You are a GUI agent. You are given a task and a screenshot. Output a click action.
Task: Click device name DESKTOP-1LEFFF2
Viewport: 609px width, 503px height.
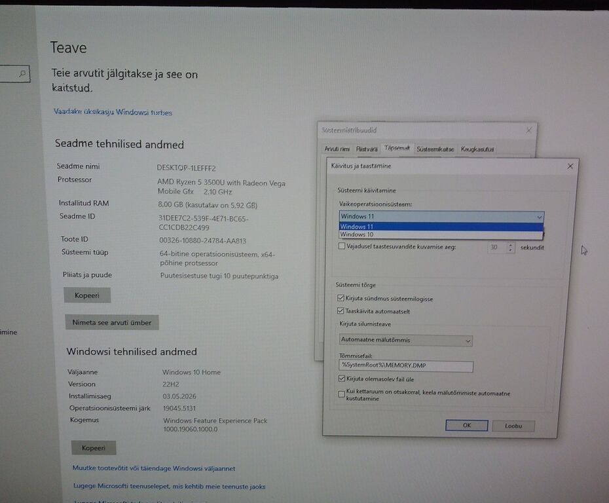[186, 168]
